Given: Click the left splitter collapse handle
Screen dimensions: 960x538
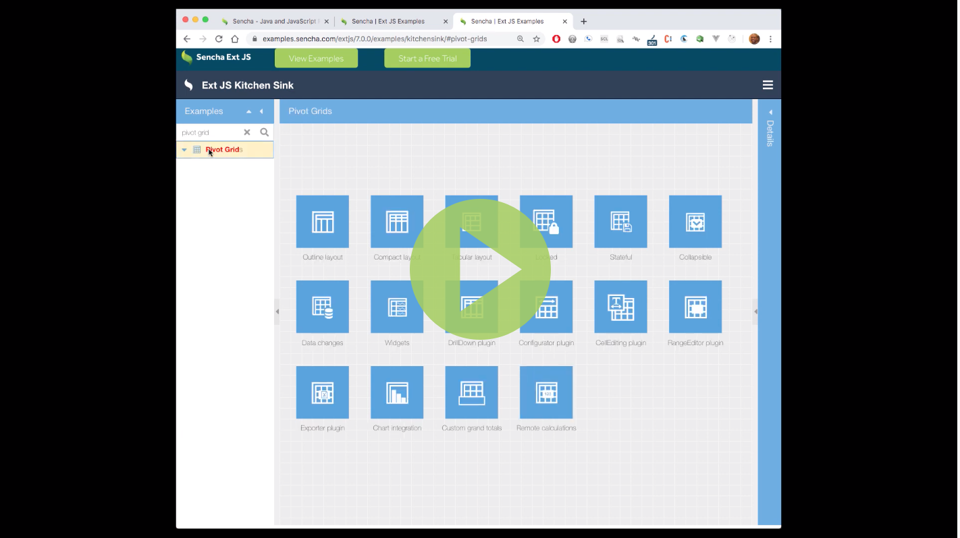Looking at the screenshot, I should (x=277, y=311).
